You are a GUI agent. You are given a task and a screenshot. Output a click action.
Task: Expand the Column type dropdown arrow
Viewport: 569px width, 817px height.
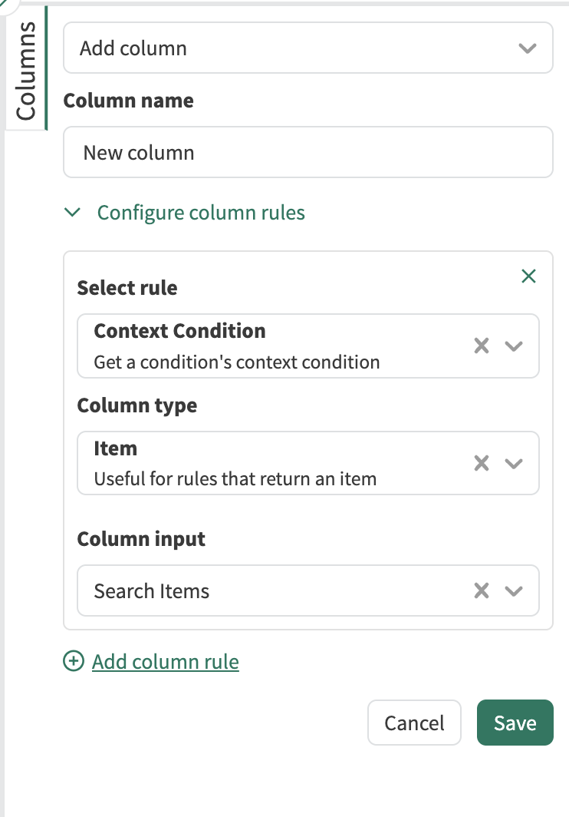click(514, 463)
